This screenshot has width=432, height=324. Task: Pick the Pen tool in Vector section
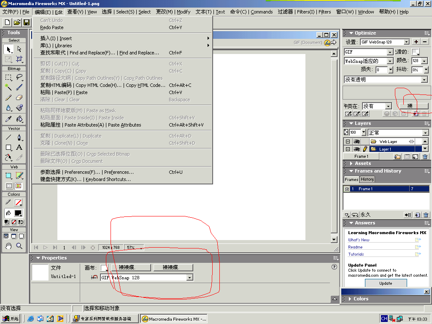click(x=19, y=138)
